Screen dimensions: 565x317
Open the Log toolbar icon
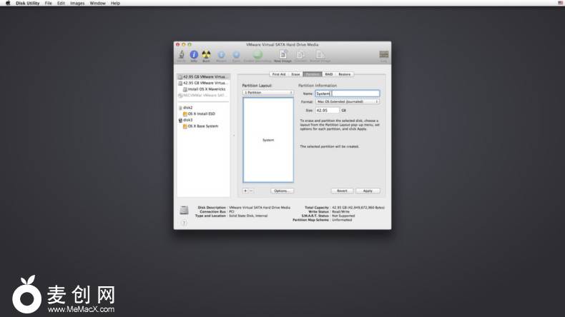(x=384, y=55)
